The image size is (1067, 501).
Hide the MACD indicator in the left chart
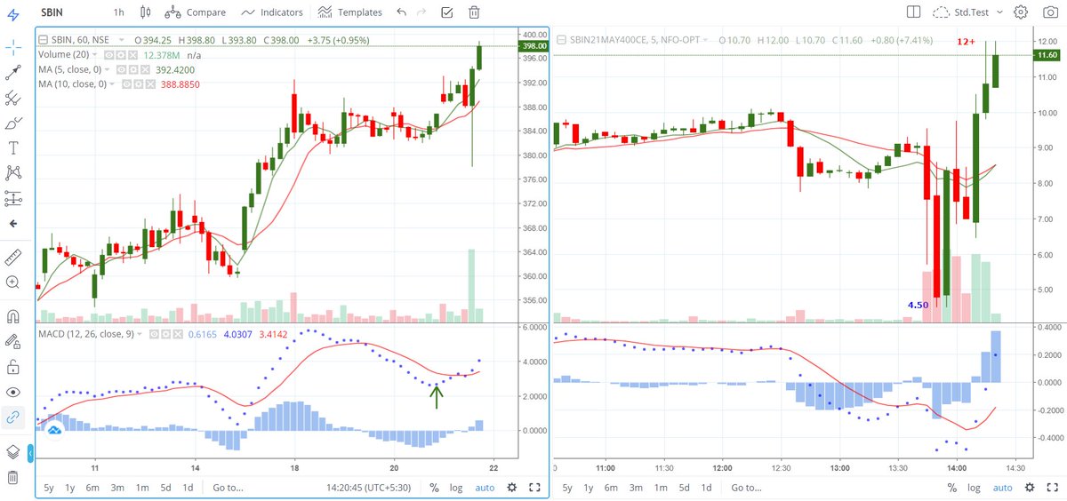tap(154, 335)
